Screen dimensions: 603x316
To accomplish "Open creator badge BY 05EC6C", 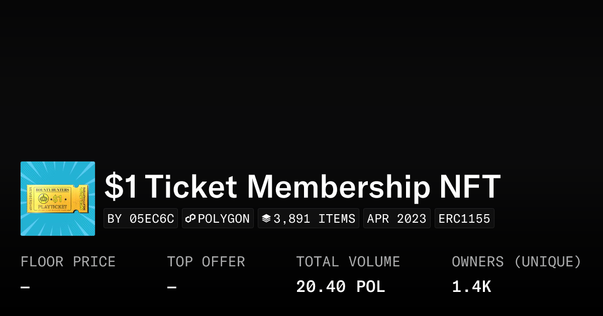I will [x=141, y=219].
